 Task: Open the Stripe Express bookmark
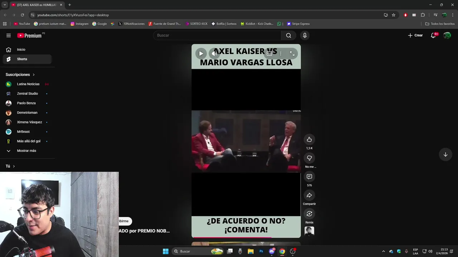[298, 24]
